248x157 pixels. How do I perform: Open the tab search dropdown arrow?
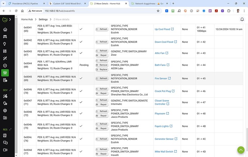click(x=3, y=3)
